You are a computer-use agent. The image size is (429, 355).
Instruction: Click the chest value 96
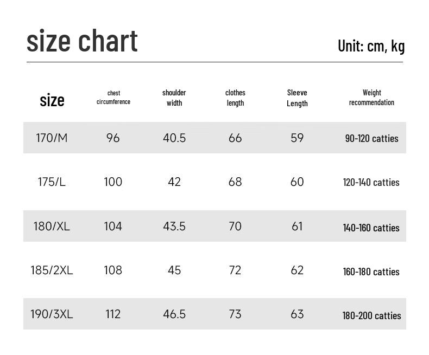point(113,138)
